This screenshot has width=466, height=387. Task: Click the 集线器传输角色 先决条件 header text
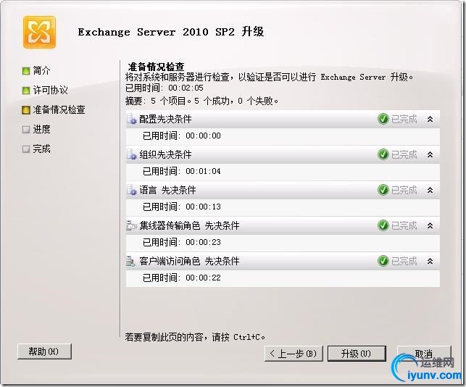[x=189, y=225]
